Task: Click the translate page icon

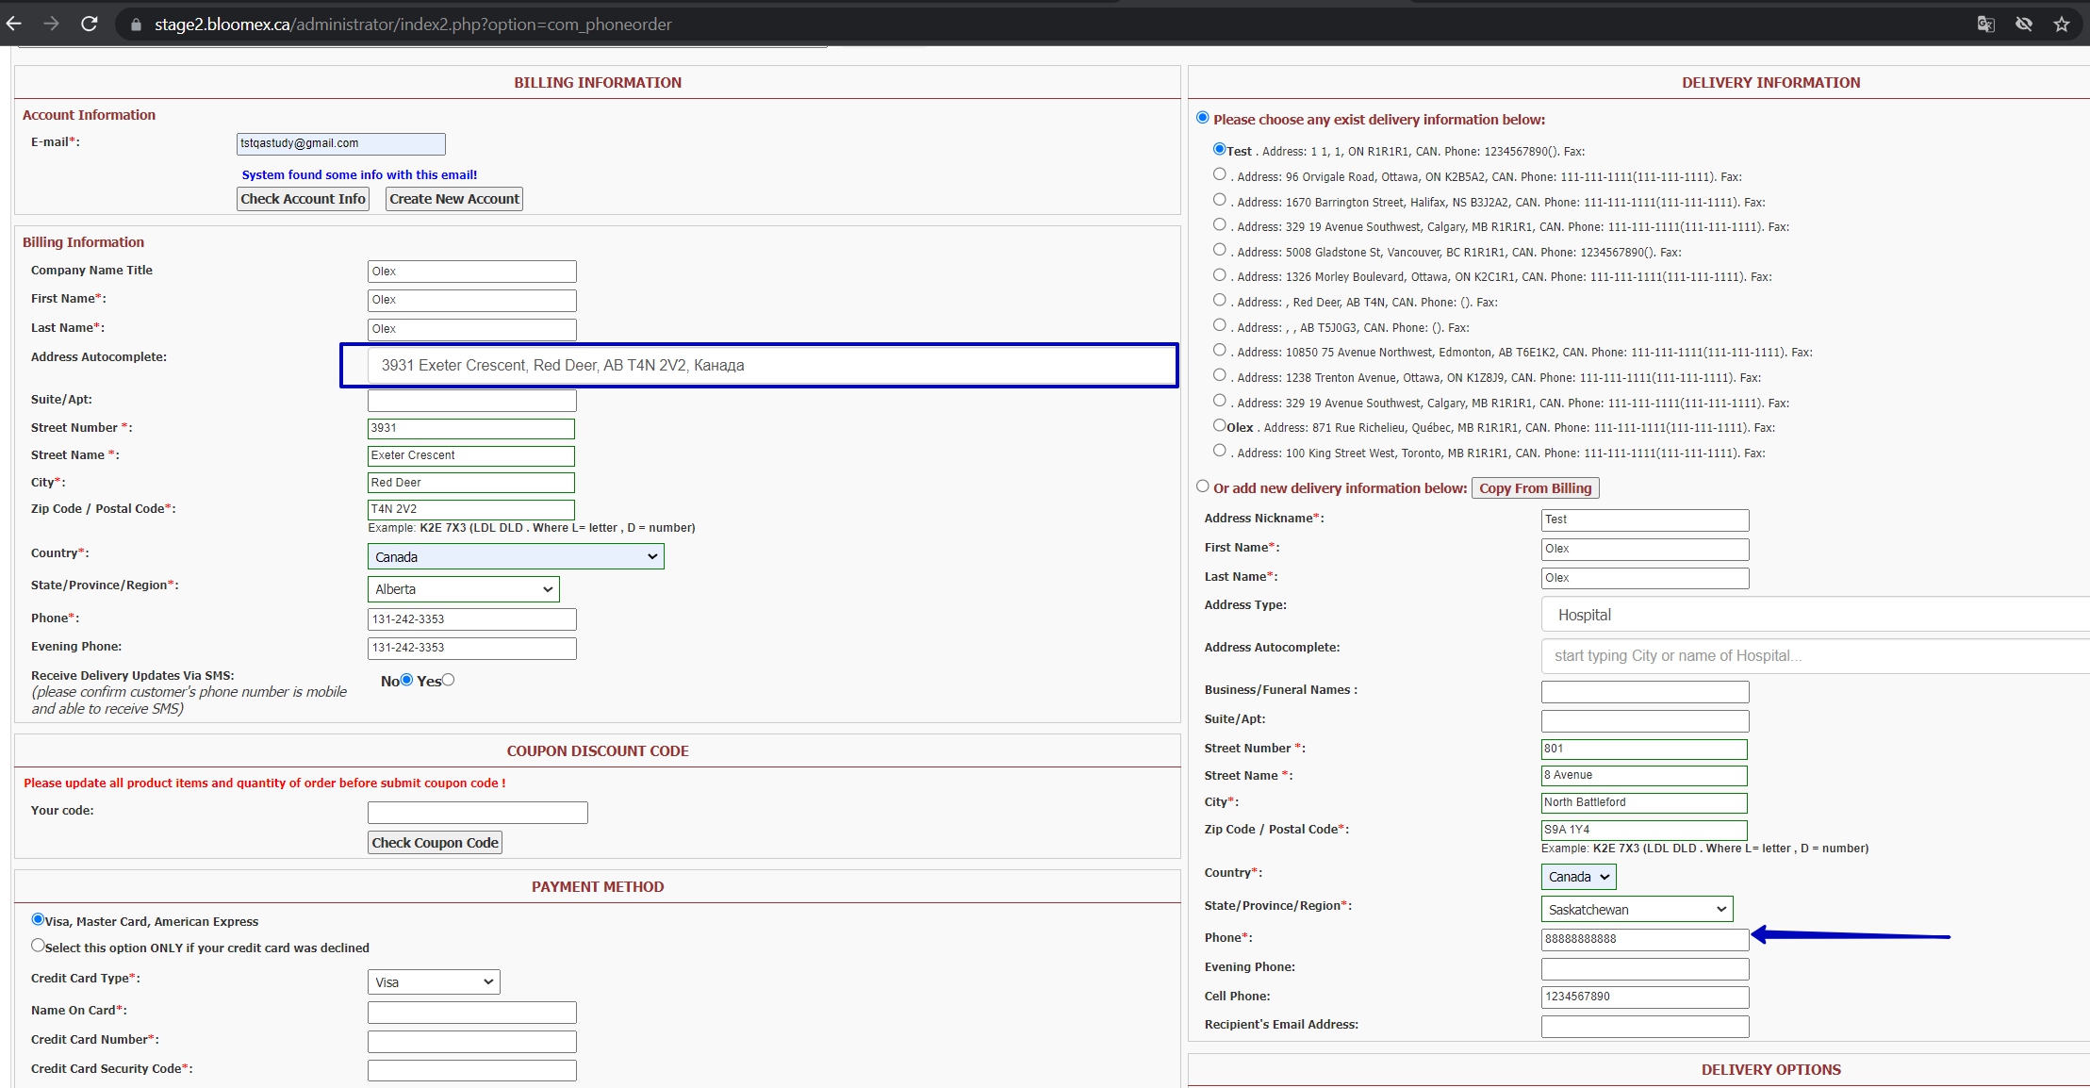Action: click(1985, 25)
